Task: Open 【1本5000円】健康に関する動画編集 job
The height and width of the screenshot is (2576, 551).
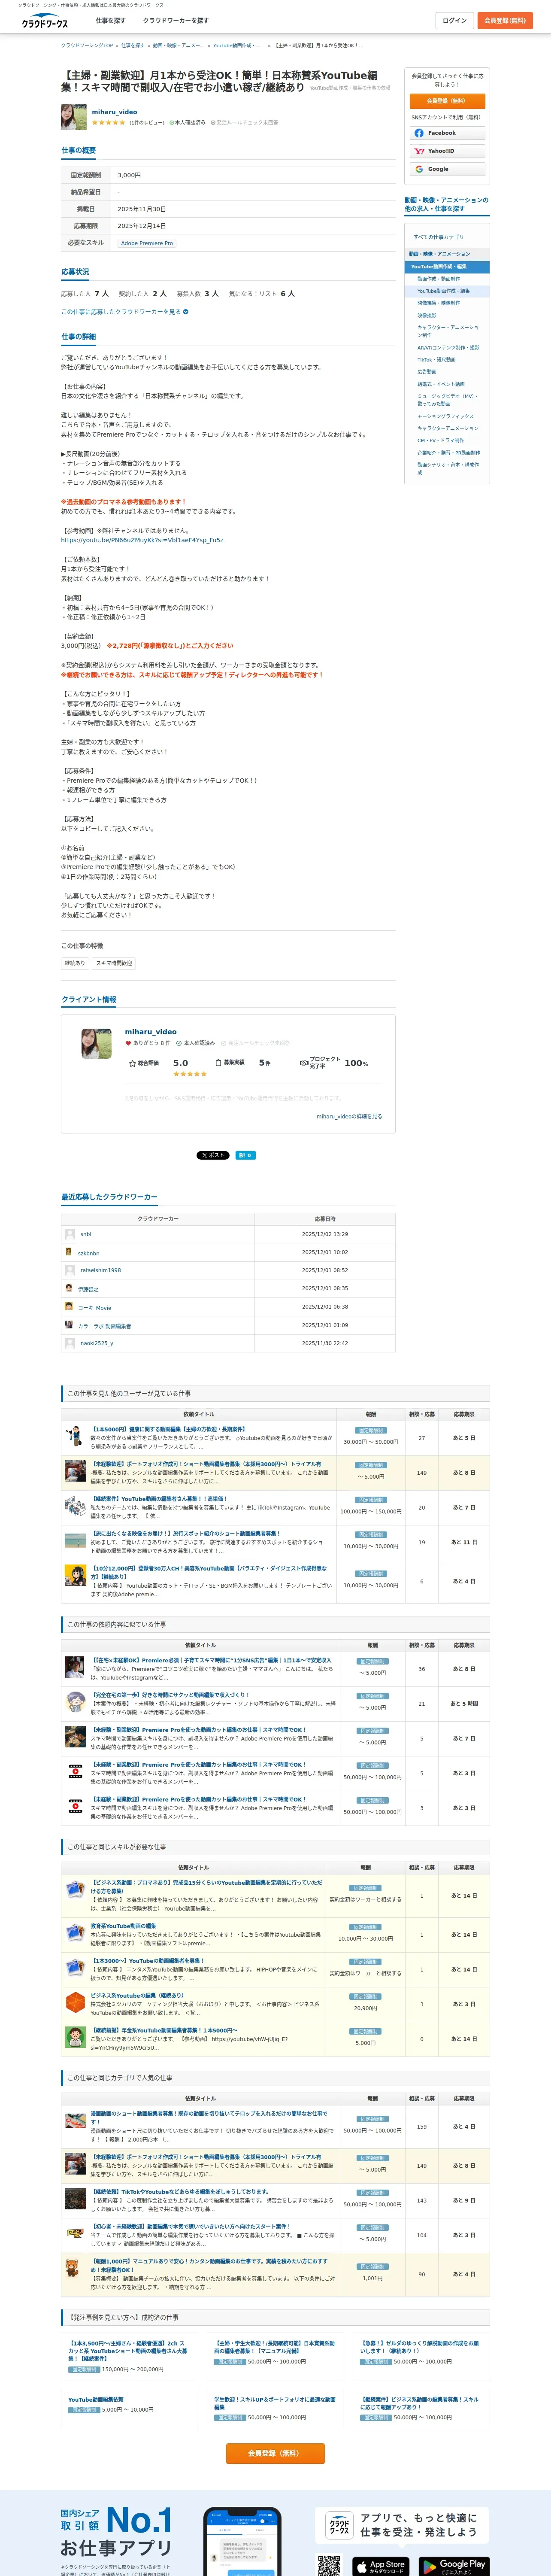Action: tap(169, 1429)
